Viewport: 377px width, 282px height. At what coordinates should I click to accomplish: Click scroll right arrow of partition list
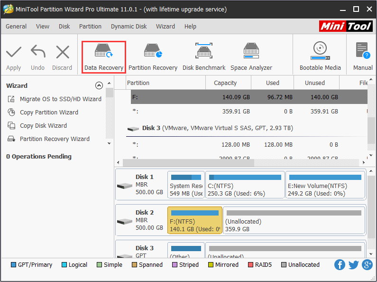click(x=364, y=163)
